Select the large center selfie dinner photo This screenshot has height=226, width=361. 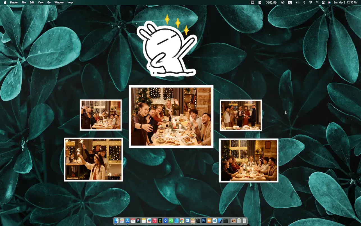171,116
